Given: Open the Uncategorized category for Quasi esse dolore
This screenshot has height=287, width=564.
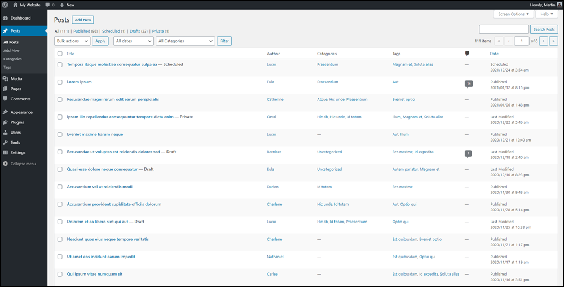Looking at the screenshot, I should 329,169.
